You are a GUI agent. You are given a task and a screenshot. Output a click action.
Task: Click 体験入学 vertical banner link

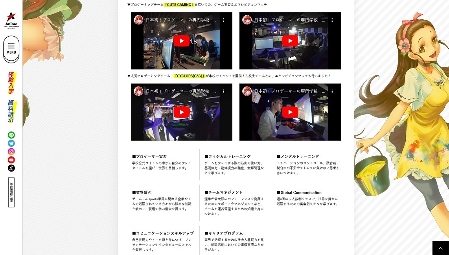click(x=11, y=83)
